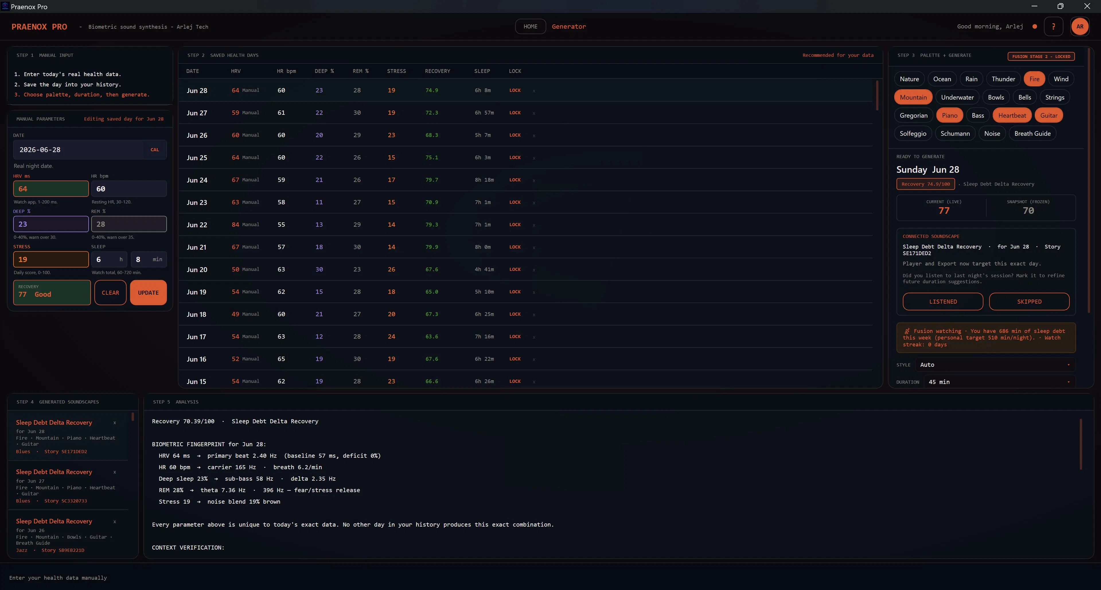Remove the Jun 25 row using its x
The image size is (1101, 590).
click(534, 158)
